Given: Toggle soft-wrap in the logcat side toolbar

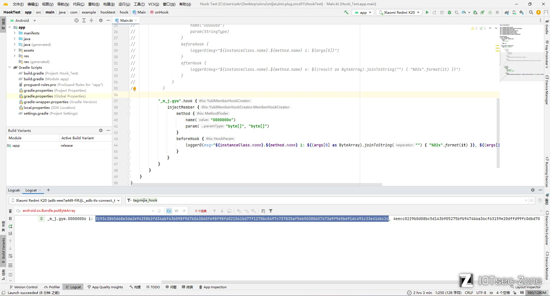Looking at the screenshot, I should [x=10, y=256].
